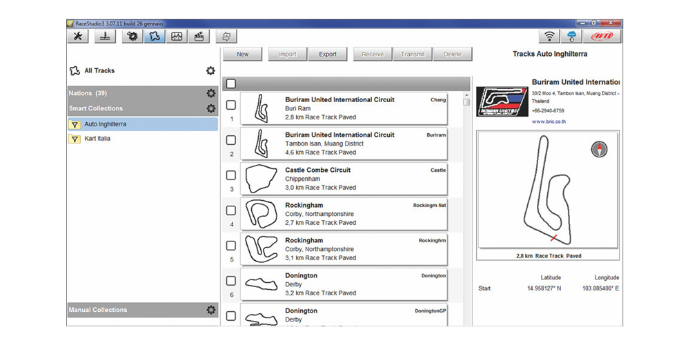690x345 pixels.
Task: Click the AiM logo button
Action: [x=604, y=37]
